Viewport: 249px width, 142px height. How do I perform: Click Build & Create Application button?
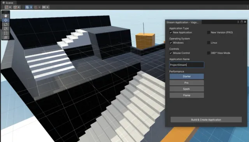206,120
